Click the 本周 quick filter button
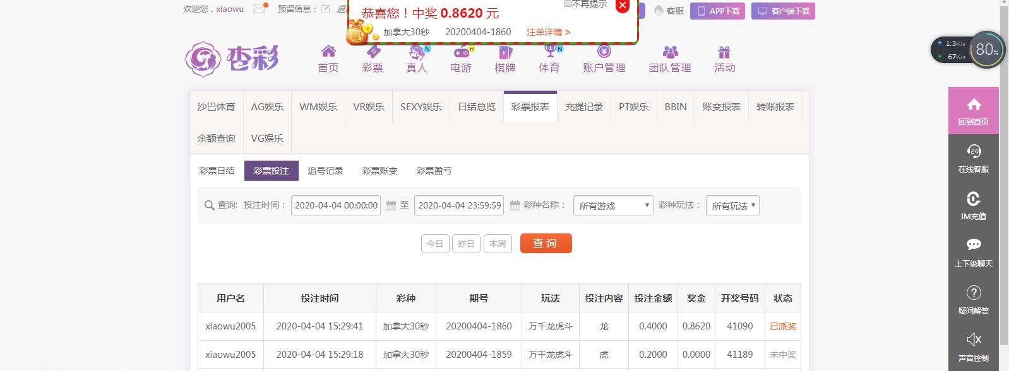Viewport: 1009px width, 371px height. click(498, 244)
